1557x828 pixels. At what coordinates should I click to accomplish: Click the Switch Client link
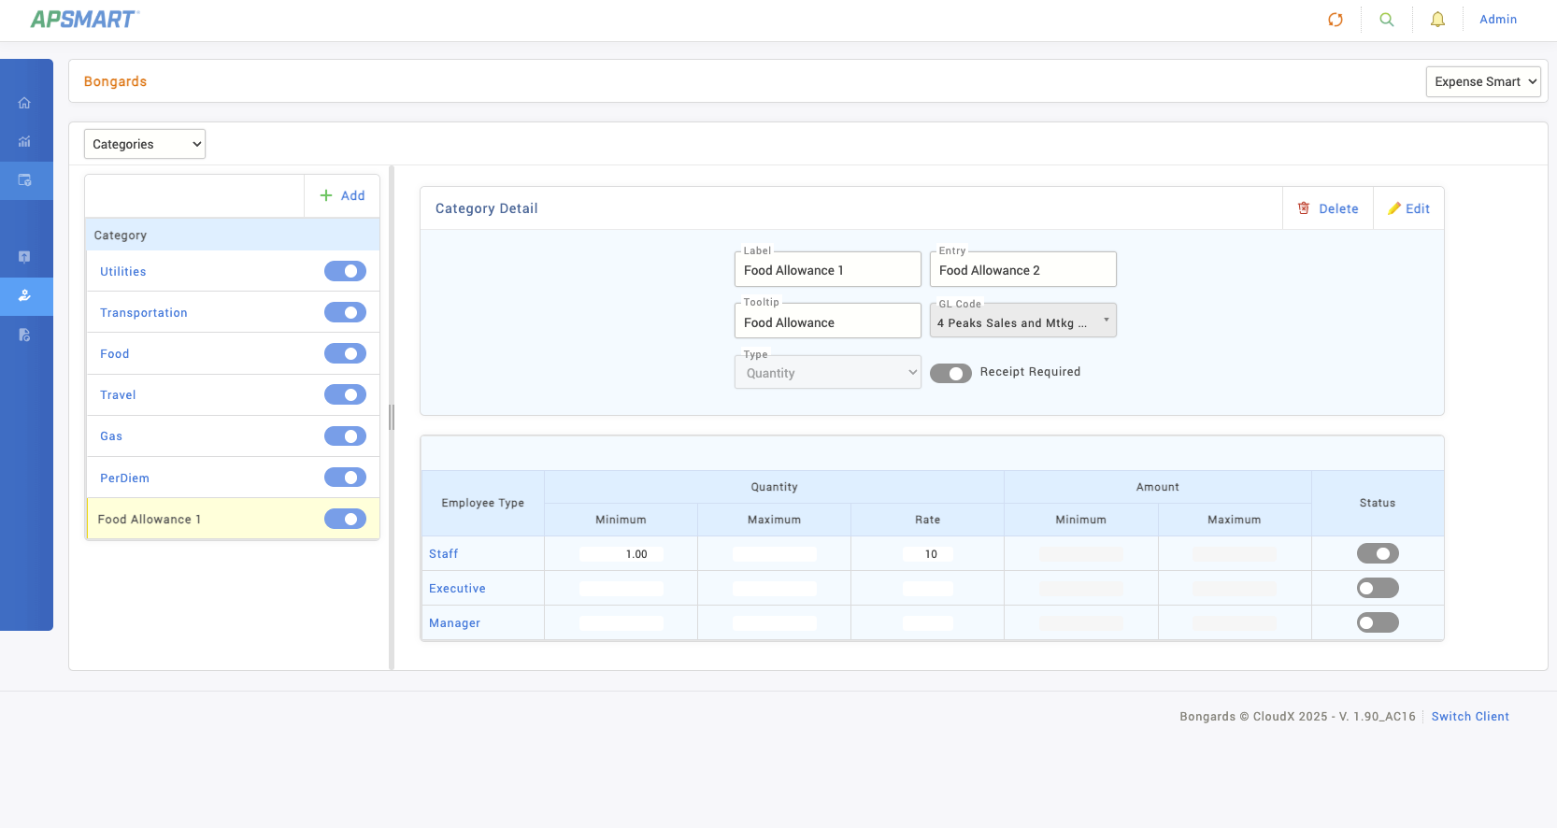coord(1469,717)
